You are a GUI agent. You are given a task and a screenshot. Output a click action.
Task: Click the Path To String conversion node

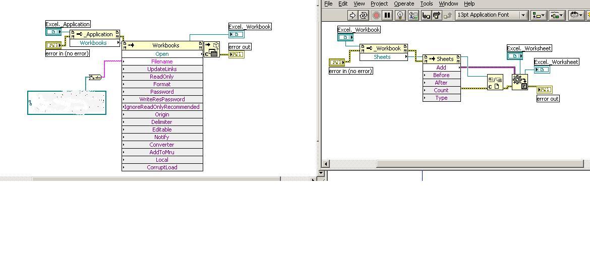pos(95,78)
